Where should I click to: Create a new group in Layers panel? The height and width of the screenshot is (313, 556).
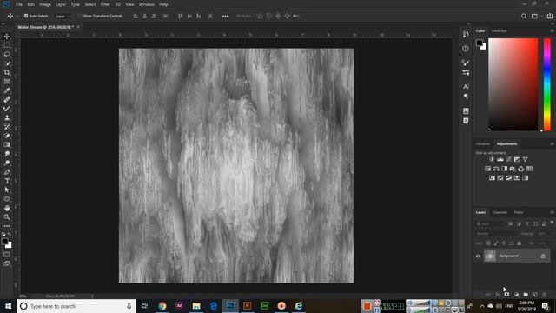(526, 295)
